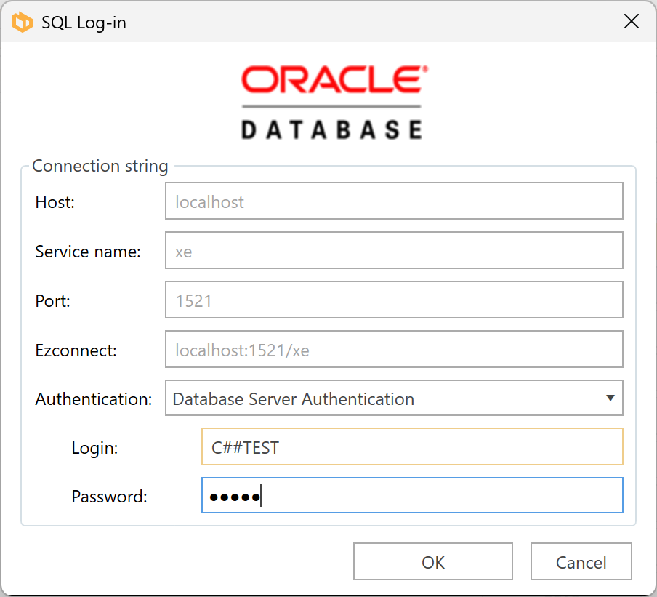Click the 'Connection string' group title
This screenshot has height=597, width=657.
[x=100, y=166]
